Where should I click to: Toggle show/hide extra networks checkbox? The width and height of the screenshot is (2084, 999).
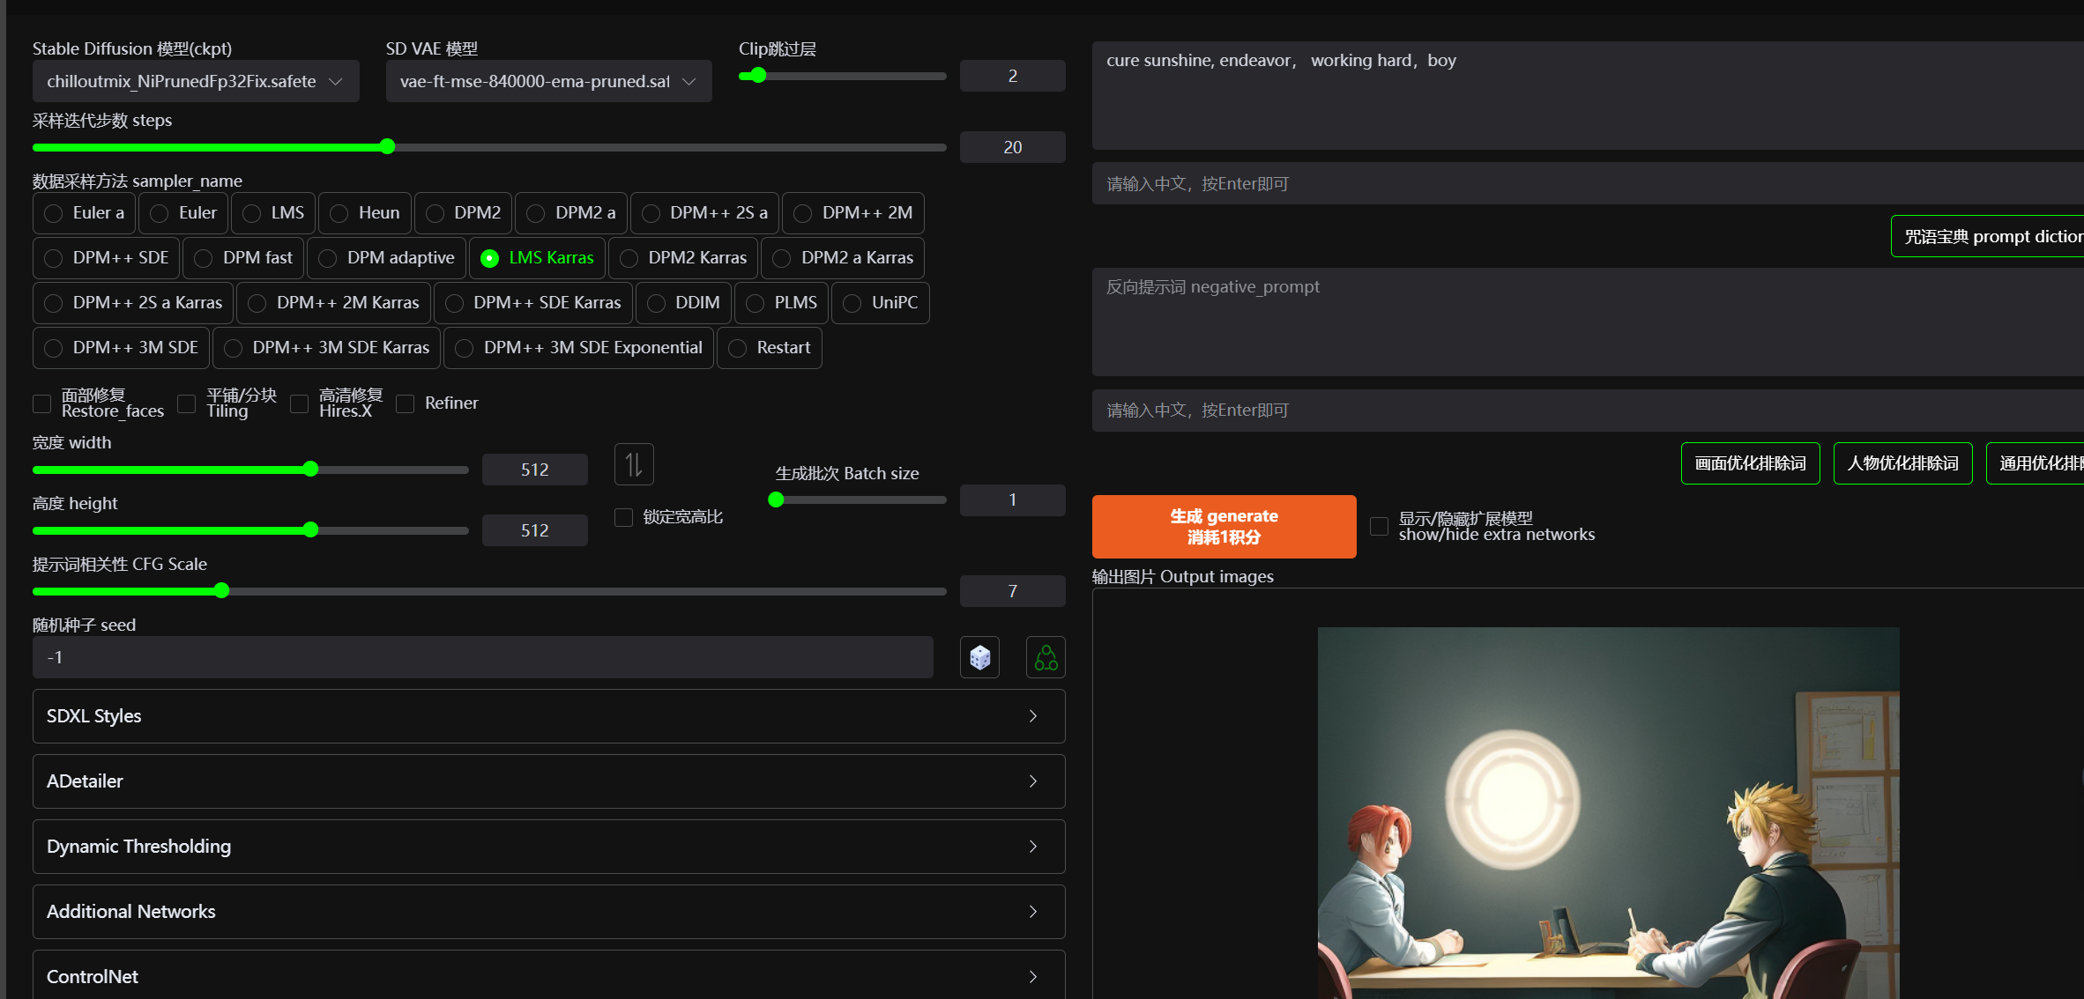[x=1379, y=527]
